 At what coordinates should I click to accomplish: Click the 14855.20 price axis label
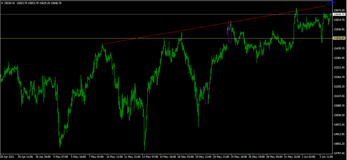click(339, 144)
